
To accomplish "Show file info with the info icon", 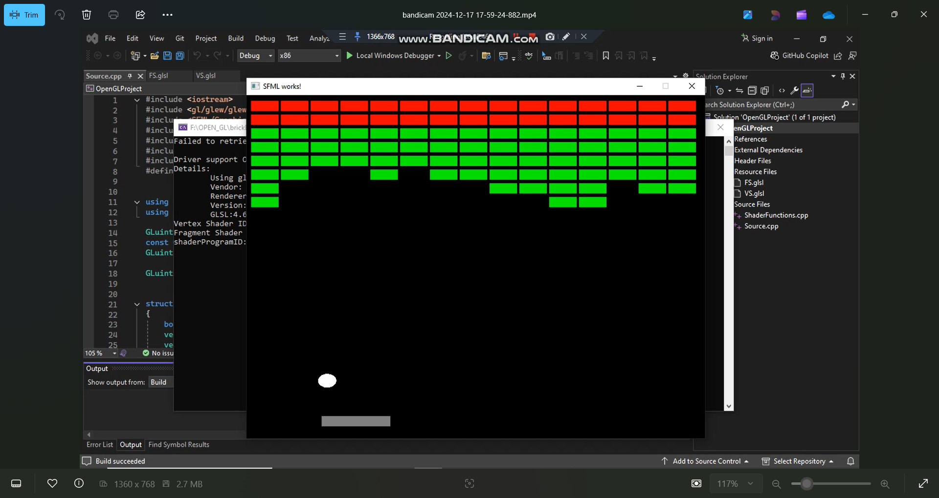I will point(79,483).
